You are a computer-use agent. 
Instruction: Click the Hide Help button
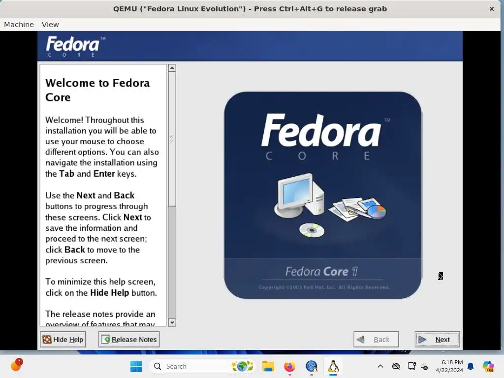[63, 340]
